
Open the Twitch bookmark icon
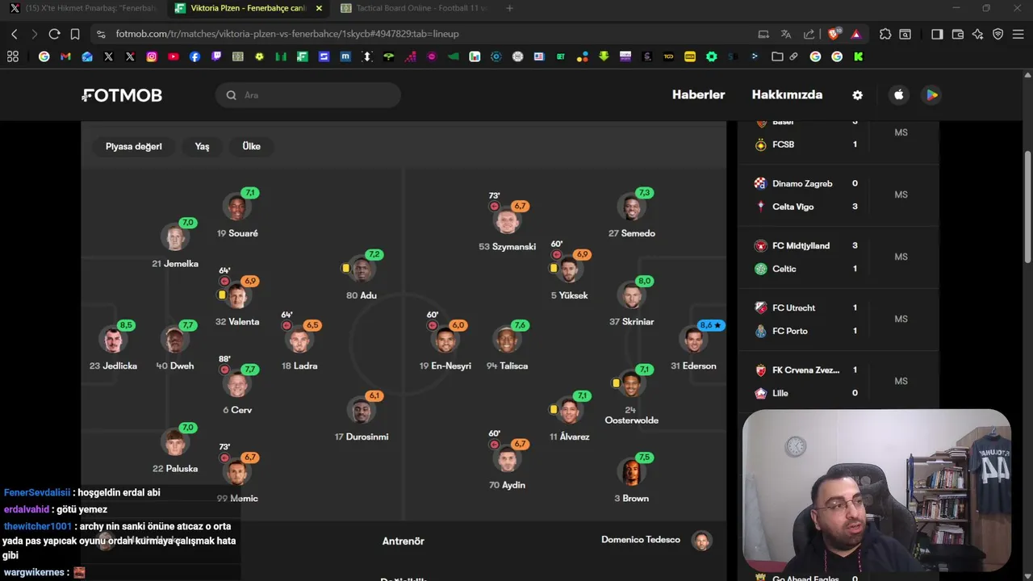pos(216,56)
